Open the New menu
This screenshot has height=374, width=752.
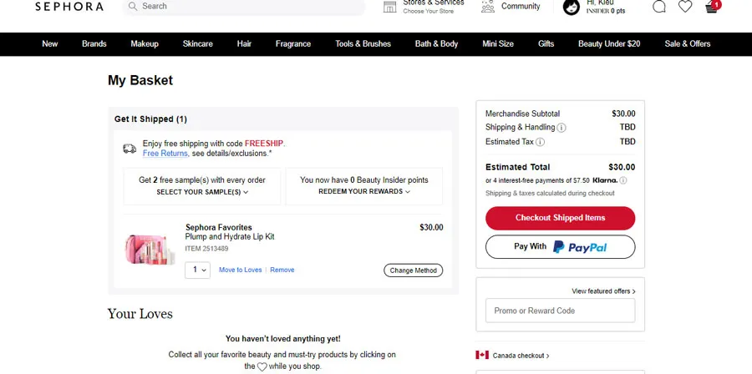(50, 44)
